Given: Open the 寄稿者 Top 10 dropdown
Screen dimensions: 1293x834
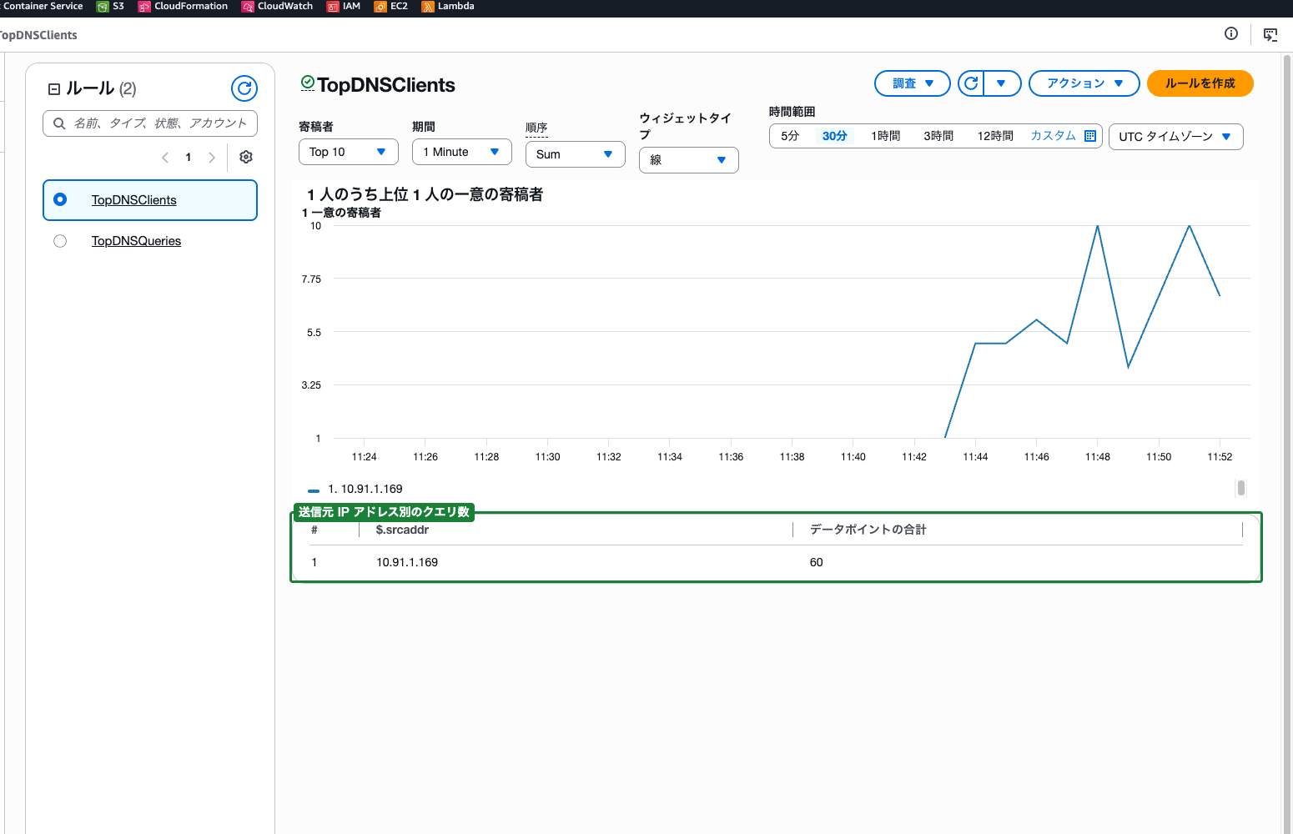Looking at the screenshot, I should point(349,152).
